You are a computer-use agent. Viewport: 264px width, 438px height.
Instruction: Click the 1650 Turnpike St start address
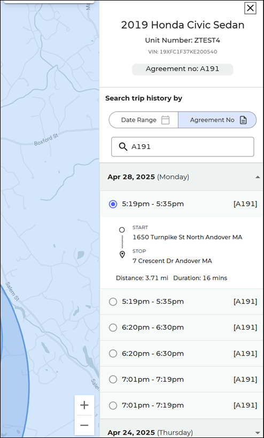pyautogui.click(x=187, y=237)
